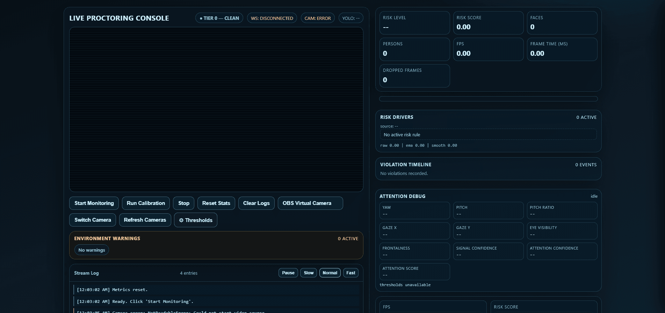Click the LIVE PROCTORING CONSOLE title
665x313 pixels.
click(119, 18)
